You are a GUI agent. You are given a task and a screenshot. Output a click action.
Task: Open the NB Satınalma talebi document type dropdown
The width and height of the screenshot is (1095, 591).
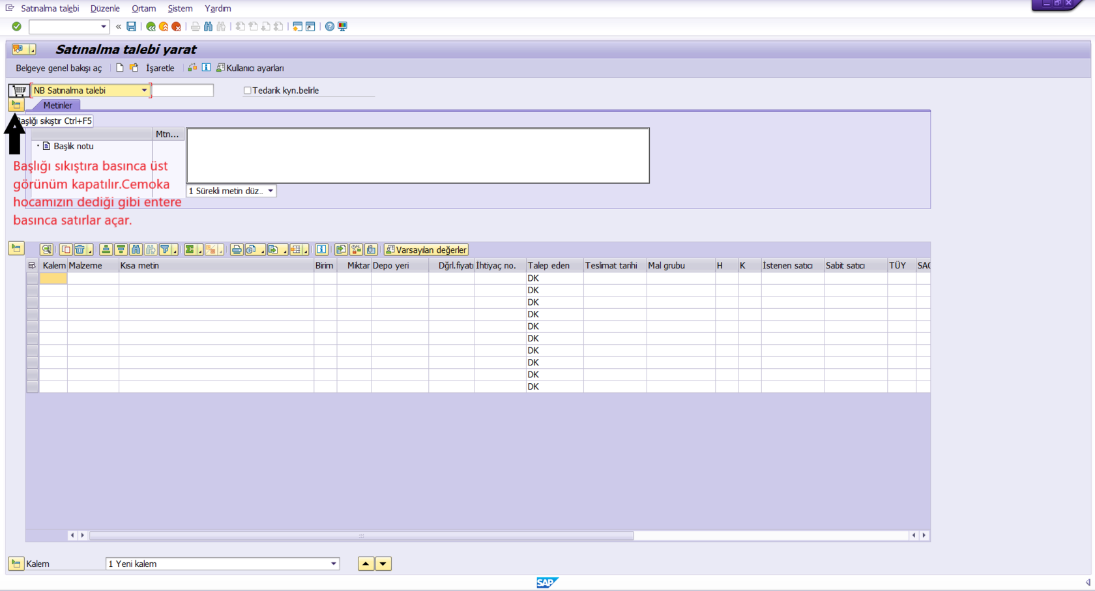click(x=144, y=91)
